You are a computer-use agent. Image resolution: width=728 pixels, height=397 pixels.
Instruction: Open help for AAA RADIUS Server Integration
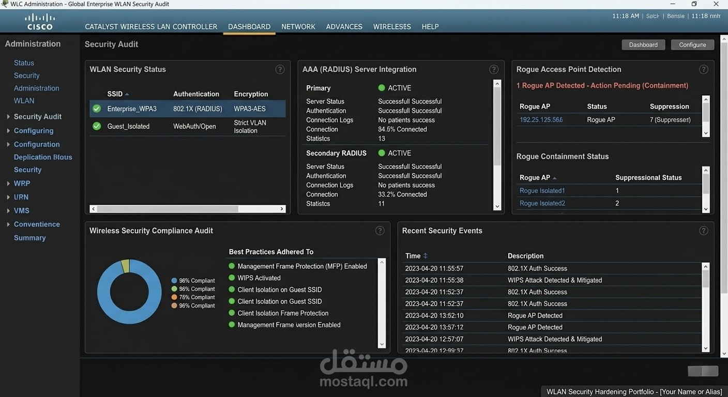coord(494,69)
